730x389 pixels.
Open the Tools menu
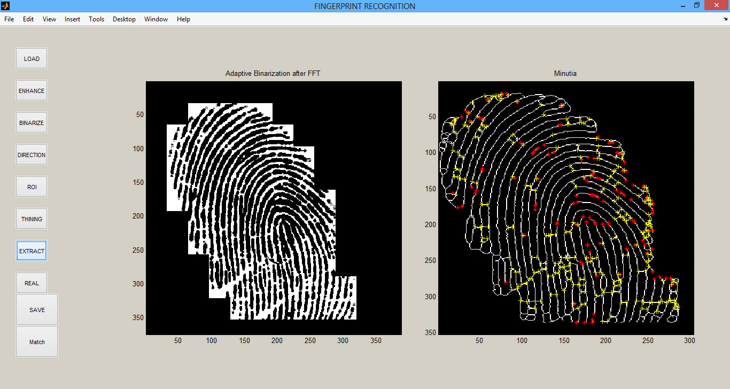point(96,19)
